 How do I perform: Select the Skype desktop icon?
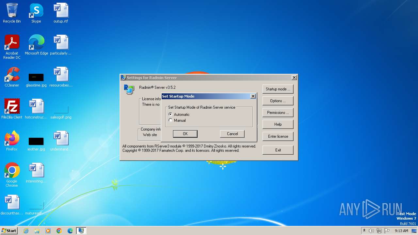36,13
